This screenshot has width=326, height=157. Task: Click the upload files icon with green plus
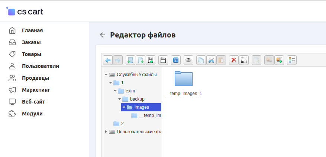click(151, 60)
